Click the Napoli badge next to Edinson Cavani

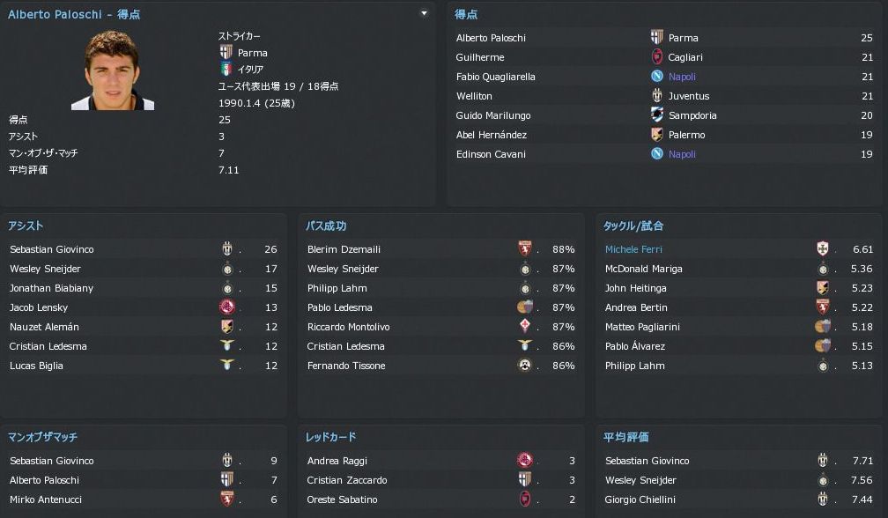click(x=656, y=154)
